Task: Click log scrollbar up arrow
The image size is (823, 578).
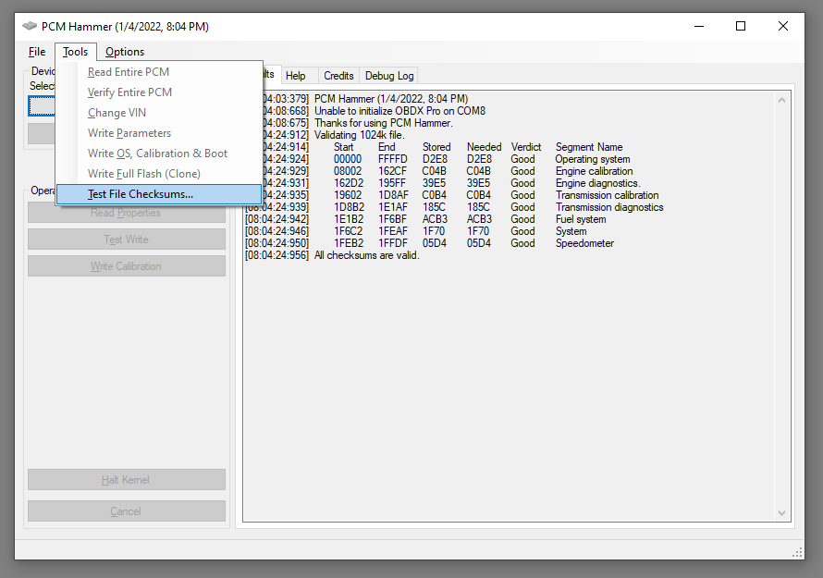Action: [x=781, y=100]
